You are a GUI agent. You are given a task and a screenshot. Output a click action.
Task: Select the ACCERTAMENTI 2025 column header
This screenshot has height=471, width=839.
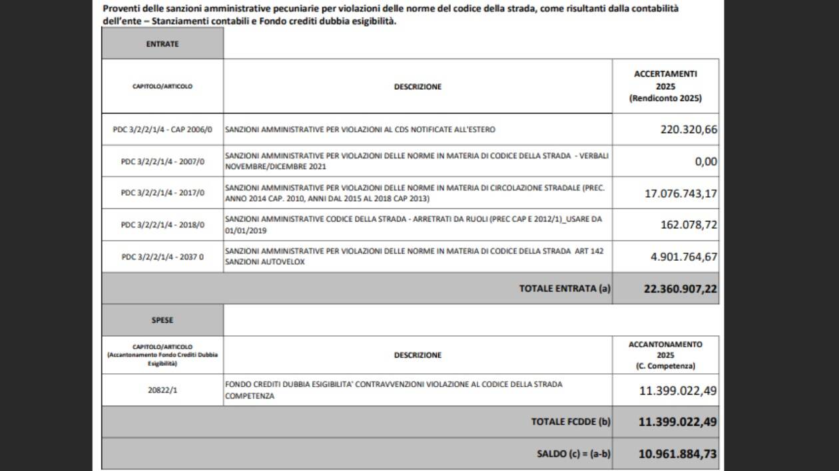[665, 86]
